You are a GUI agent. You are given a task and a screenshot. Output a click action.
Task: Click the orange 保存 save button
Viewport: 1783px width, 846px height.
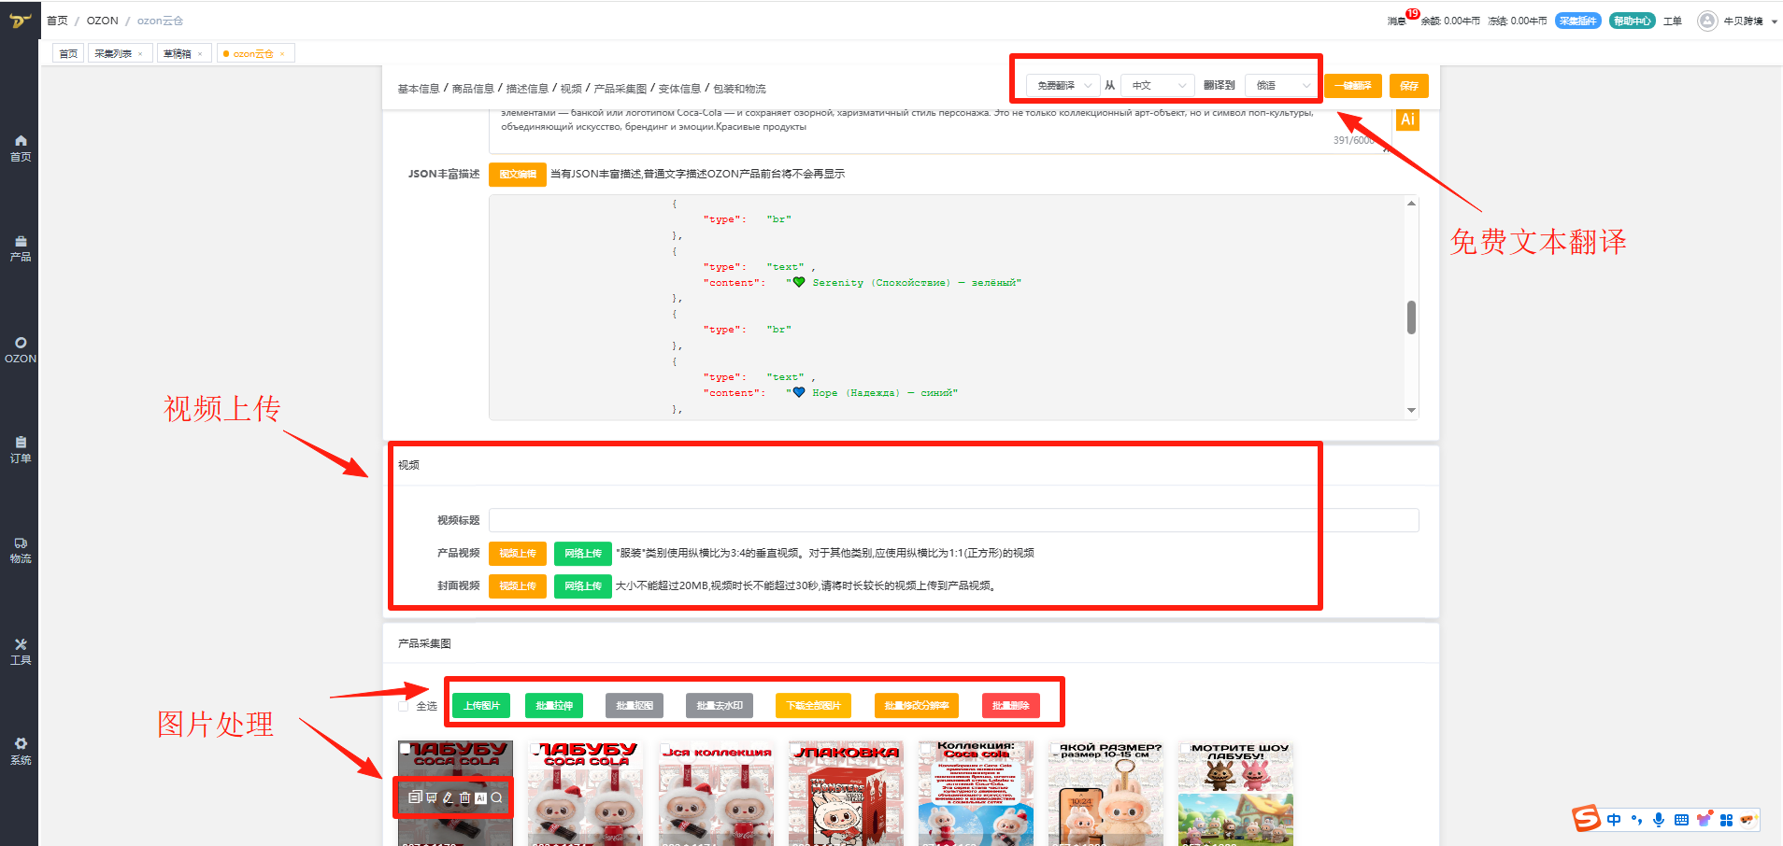(x=1409, y=86)
